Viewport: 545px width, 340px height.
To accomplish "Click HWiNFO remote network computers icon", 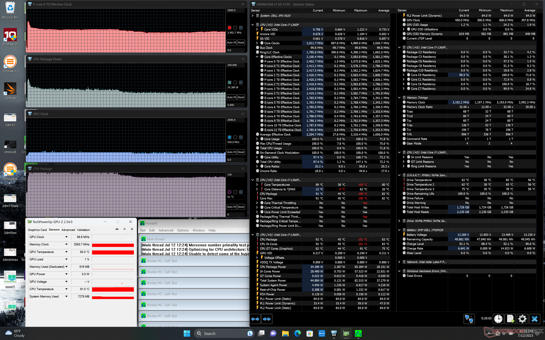I will [469, 319].
